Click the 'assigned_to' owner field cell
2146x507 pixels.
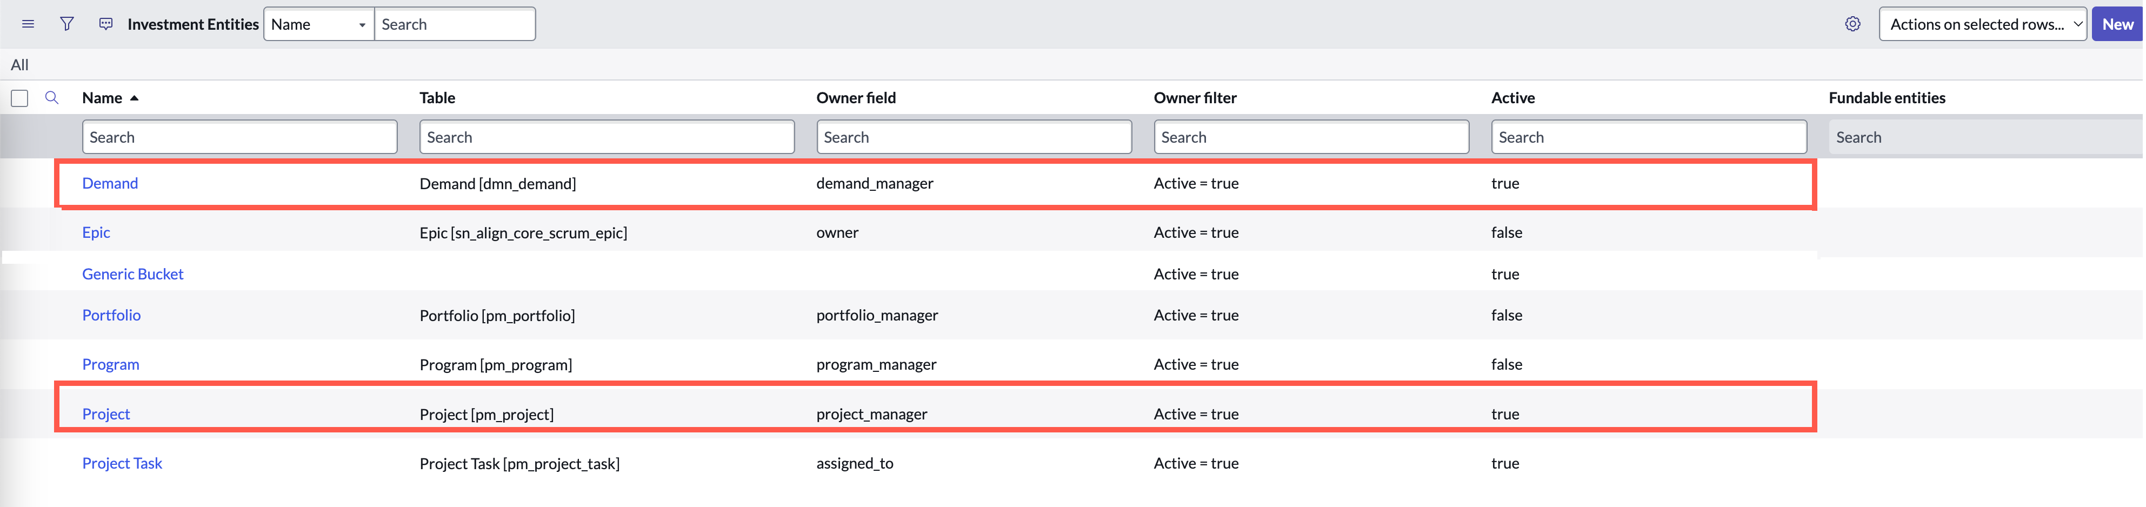point(855,464)
